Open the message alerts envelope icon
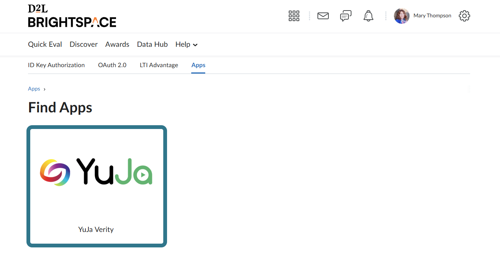Viewport: 500px width, 264px height. coord(323,16)
